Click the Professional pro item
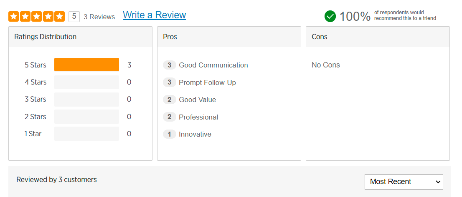 click(198, 117)
